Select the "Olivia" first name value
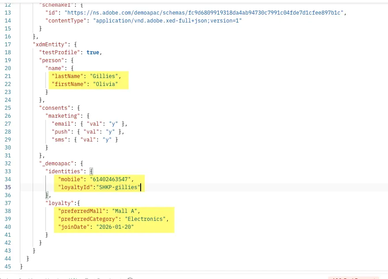 point(105,84)
